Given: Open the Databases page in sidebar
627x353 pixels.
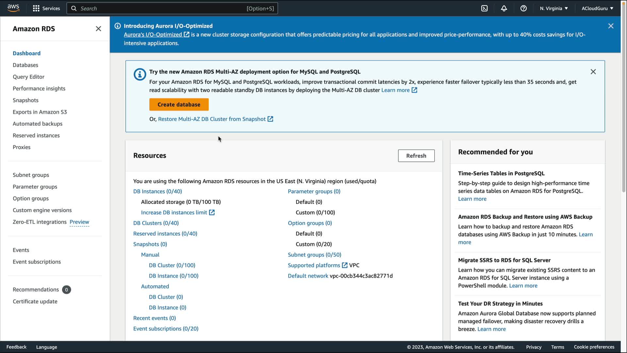Looking at the screenshot, I should (x=25, y=65).
